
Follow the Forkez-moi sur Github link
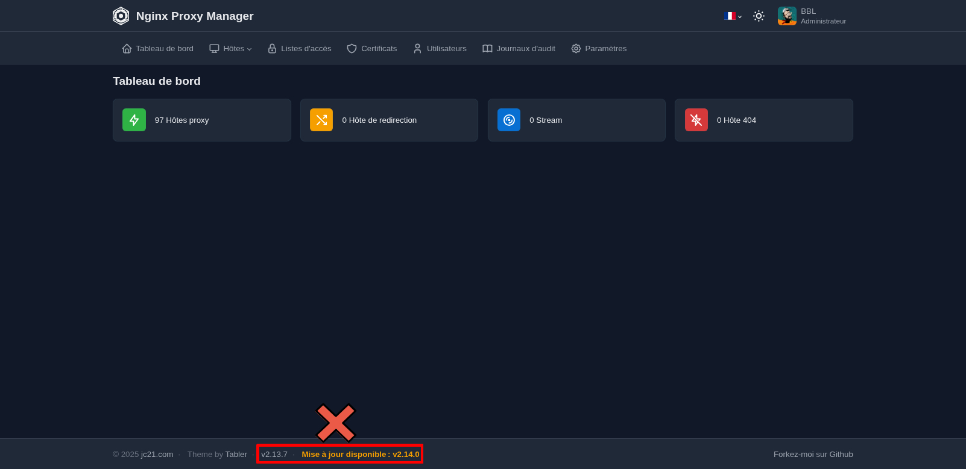813,455
